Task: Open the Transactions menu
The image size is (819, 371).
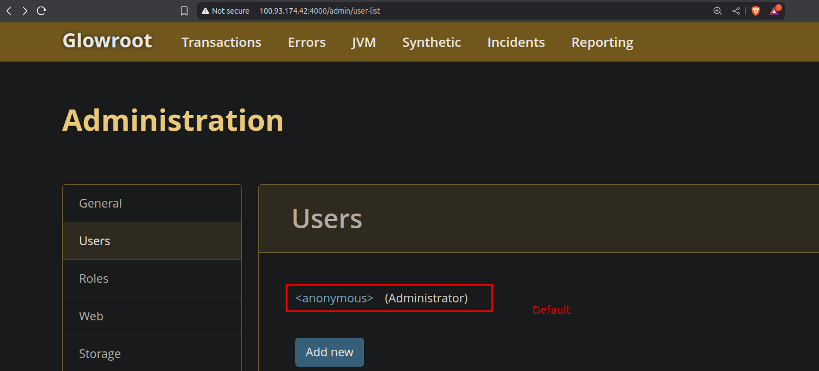Action: 221,42
